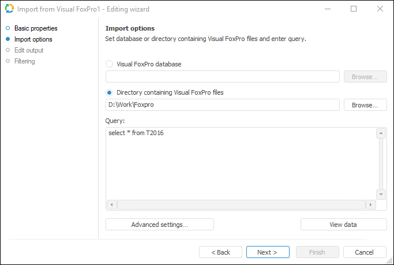394x265 pixels.
Task: Open Import options wizard step
Action: click(33, 39)
